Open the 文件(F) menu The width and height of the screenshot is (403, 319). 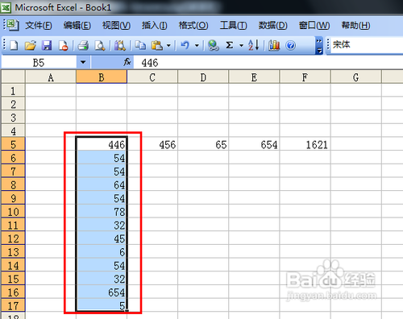[x=39, y=26]
